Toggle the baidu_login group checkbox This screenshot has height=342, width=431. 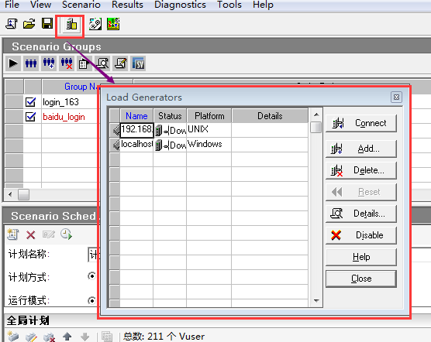(30, 117)
